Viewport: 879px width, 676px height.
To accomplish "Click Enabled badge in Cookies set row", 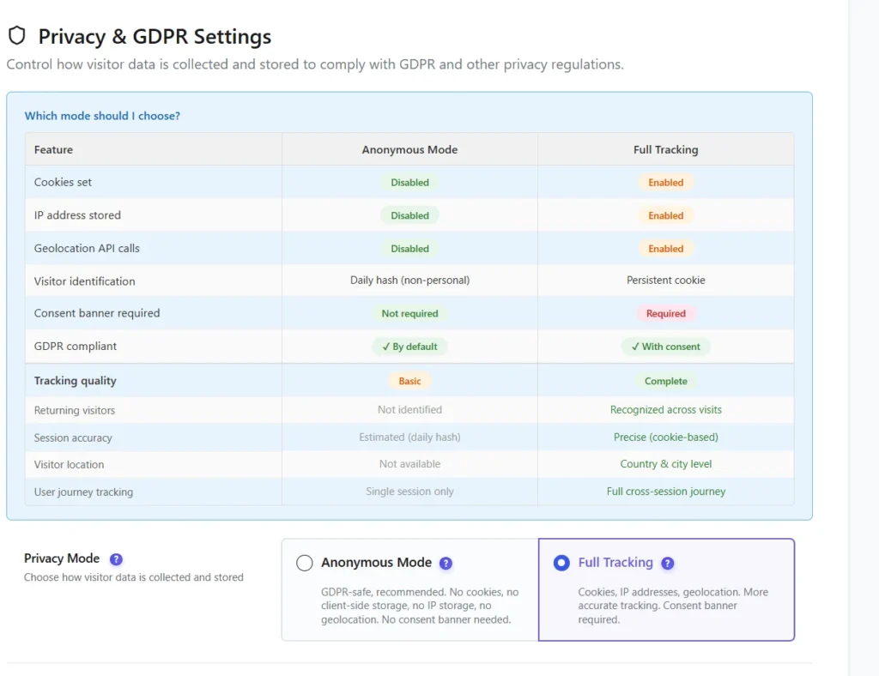I will pyautogui.click(x=666, y=183).
